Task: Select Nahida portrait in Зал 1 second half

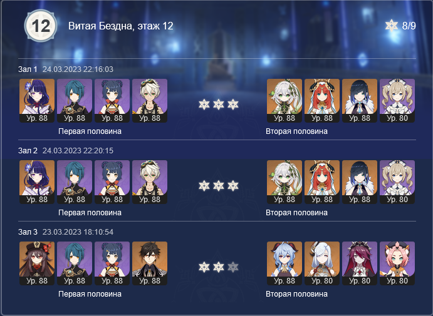Action: tap(284, 101)
